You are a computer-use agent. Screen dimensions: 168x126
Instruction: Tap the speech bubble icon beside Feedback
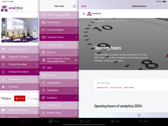tap(44, 98)
